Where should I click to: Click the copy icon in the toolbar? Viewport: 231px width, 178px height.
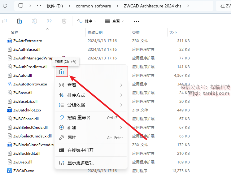tap(5, 21)
